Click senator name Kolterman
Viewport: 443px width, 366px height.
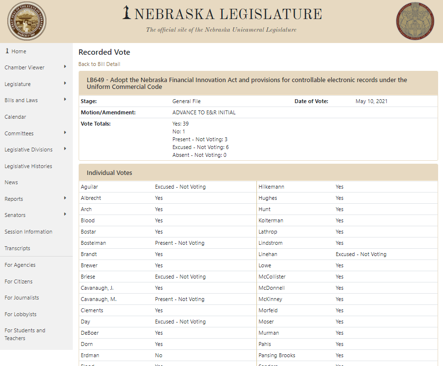click(x=271, y=220)
